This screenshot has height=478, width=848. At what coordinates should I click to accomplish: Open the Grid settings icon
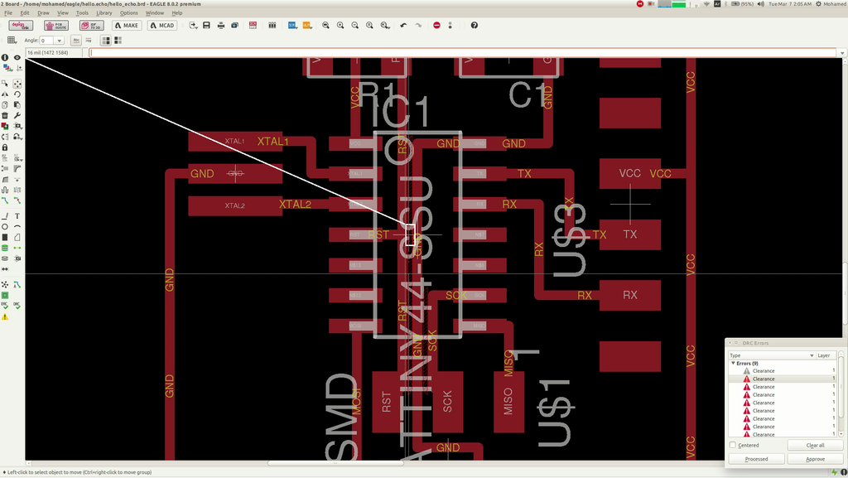coord(12,40)
